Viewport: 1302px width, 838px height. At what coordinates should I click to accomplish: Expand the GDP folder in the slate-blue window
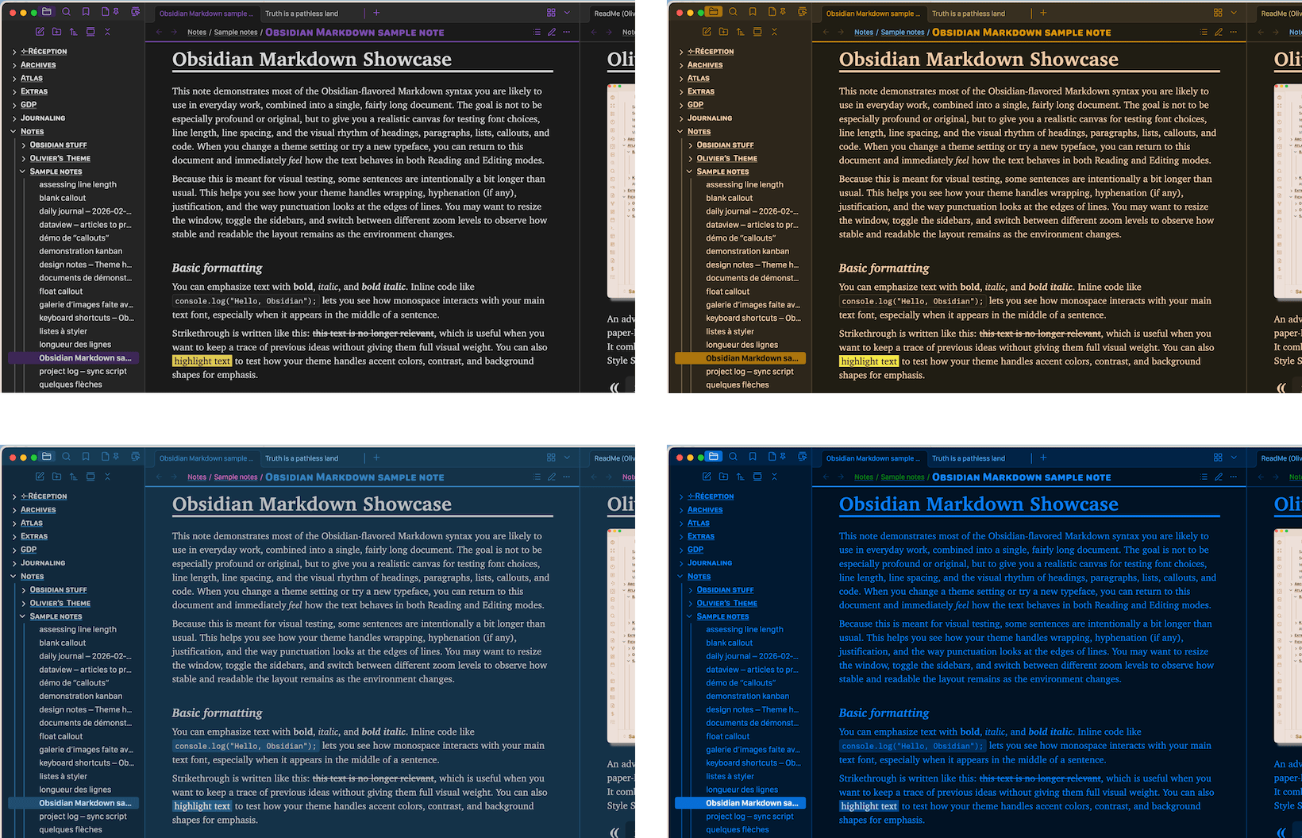(14, 550)
